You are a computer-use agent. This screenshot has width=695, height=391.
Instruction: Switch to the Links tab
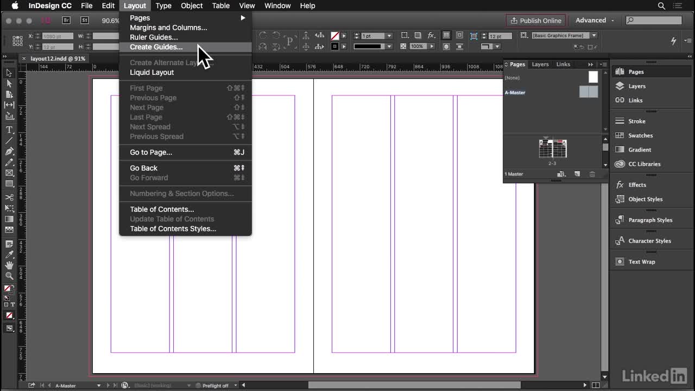click(x=563, y=64)
